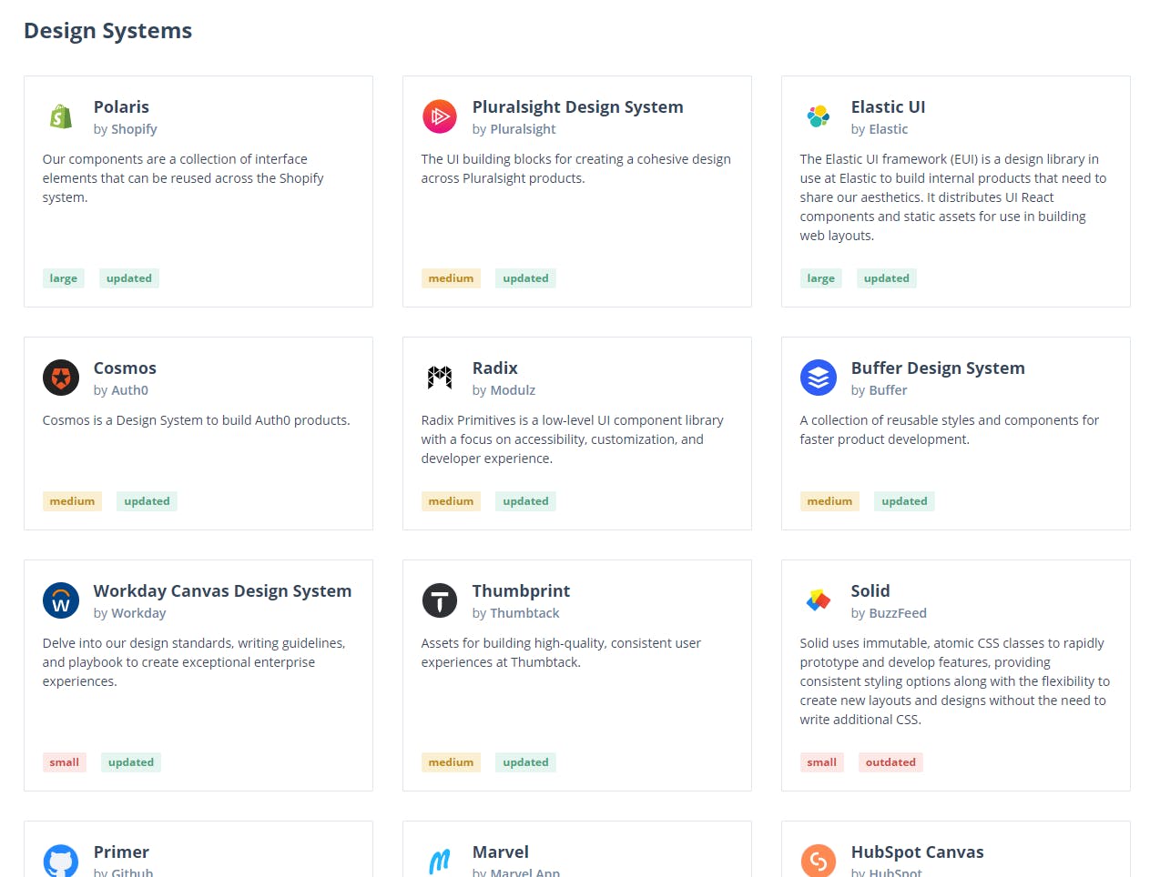Viewport: 1160px width, 877px height.
Task: Click the 'large' tag on the Elastic UI card
Action: [x=821, y=278]
